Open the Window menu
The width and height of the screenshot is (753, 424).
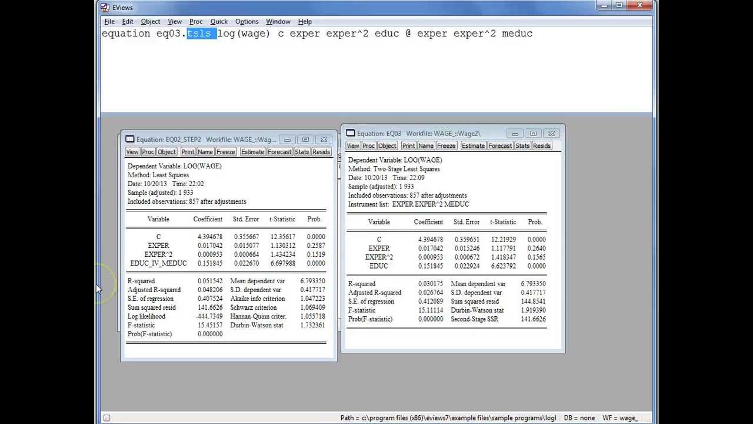(278, 21)
